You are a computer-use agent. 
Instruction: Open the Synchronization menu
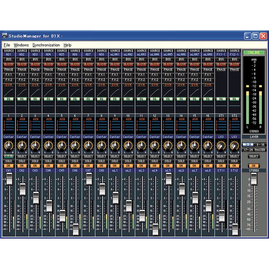[x=46, y=45]
